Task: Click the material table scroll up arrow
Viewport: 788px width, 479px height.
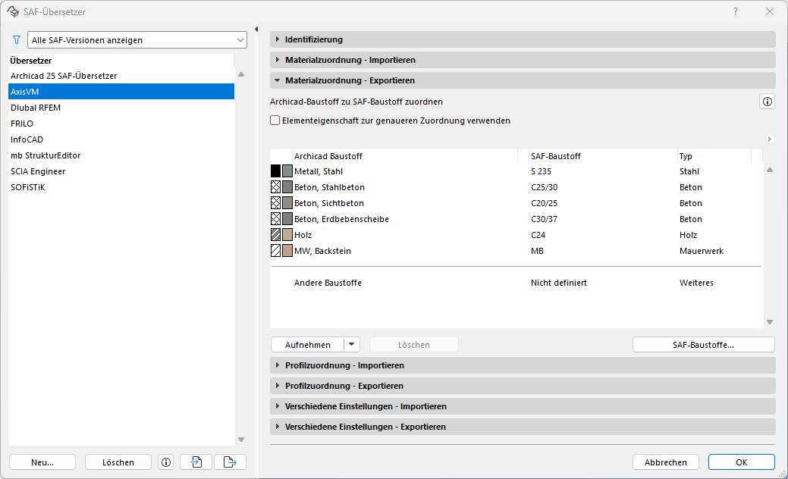Action: point(769,171)
